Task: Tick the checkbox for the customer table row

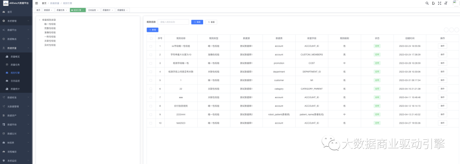Action: (x=151, y=80)
